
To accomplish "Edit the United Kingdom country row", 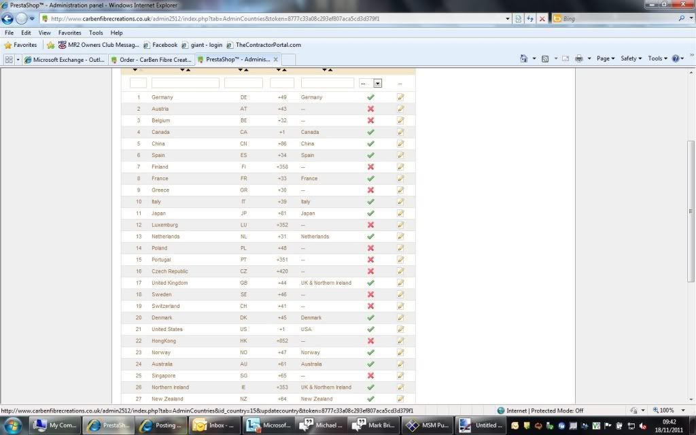I will tap(400, 283).
